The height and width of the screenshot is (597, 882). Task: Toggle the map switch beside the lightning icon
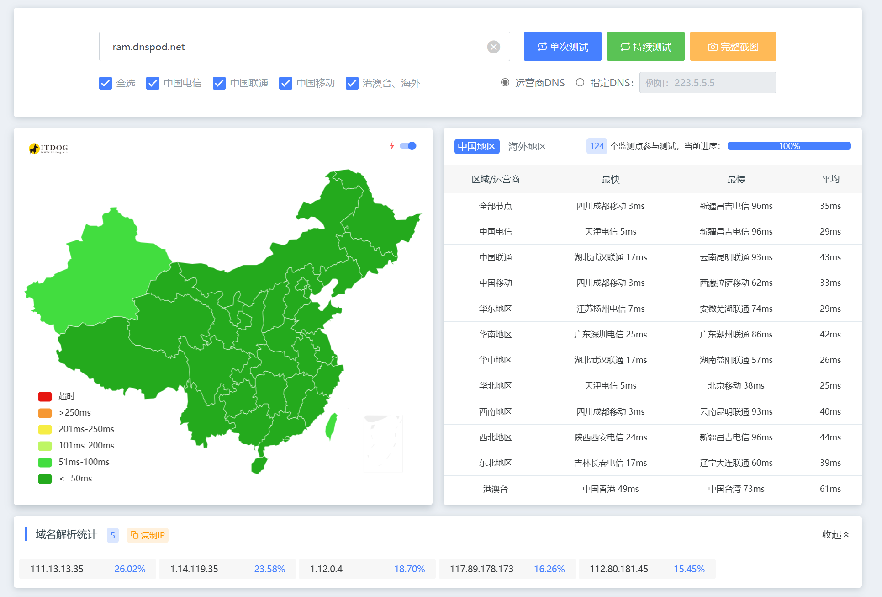408,146
